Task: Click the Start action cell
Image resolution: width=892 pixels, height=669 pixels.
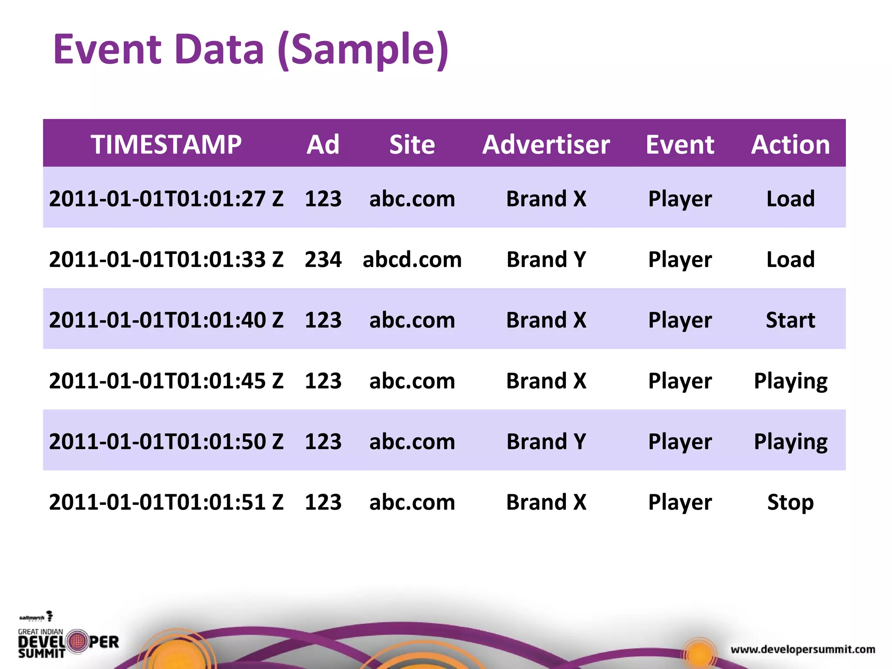Action: (791, 320)
